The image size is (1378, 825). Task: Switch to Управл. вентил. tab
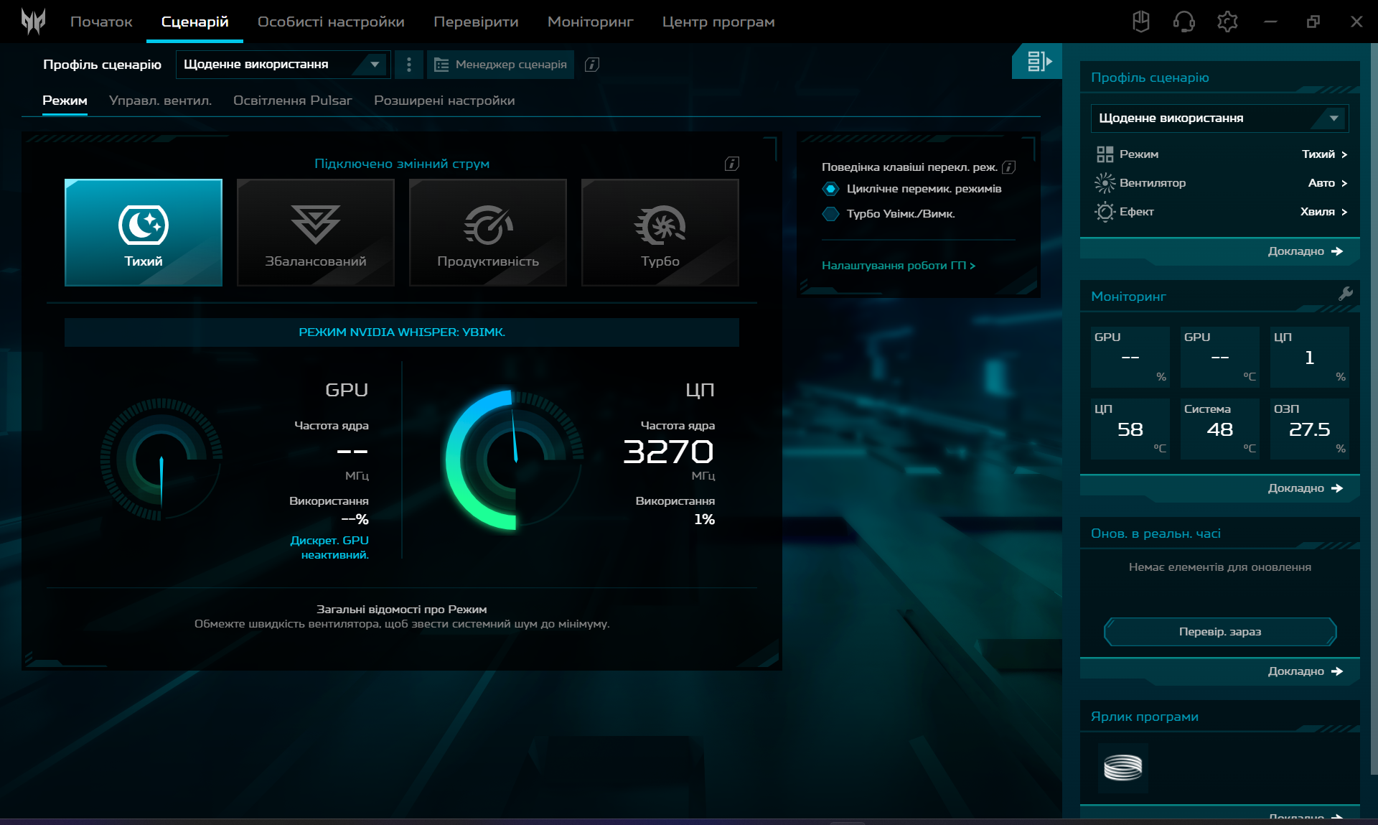[x=160, y=101]
